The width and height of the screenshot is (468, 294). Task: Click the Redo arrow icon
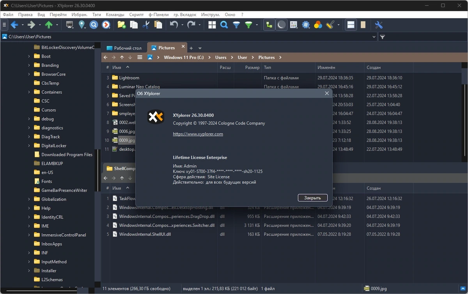(191, 25)
